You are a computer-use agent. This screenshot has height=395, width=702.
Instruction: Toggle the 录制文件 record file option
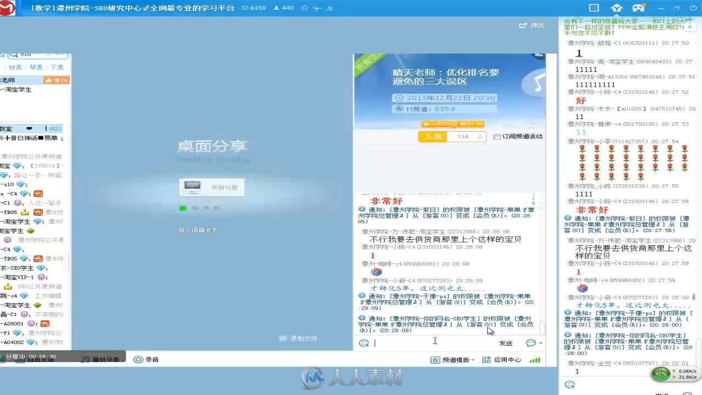click(x=298, y=338)
